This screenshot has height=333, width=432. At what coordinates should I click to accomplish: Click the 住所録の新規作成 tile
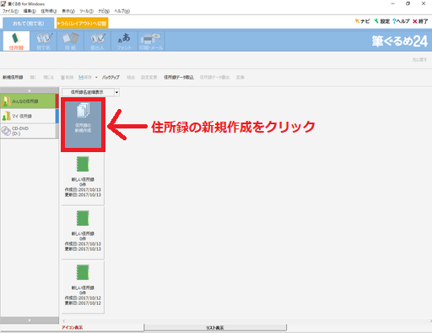pyautogui.click(x=83, y=124)
